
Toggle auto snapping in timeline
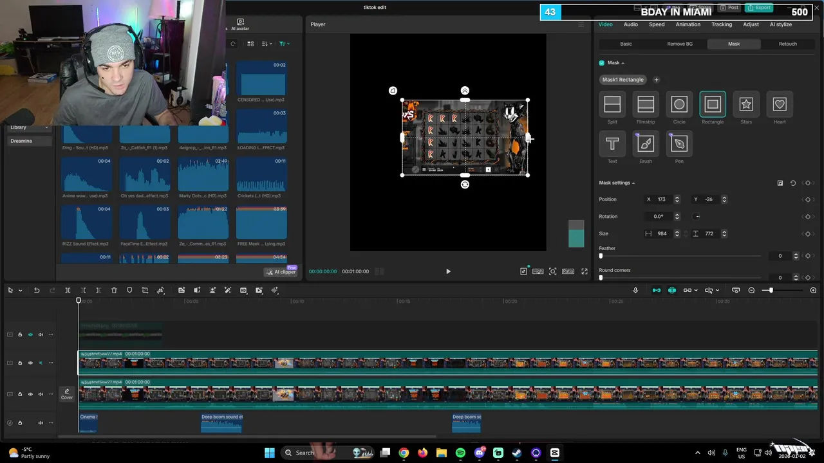point(671,291)
